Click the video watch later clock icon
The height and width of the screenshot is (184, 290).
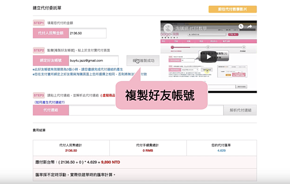241,27
